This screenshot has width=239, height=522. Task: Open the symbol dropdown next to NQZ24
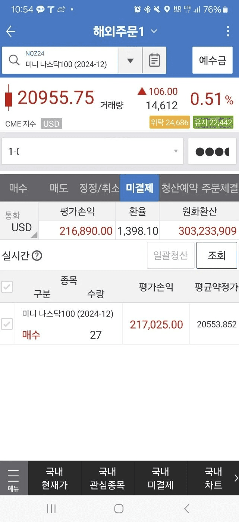(x=129, y=60)
